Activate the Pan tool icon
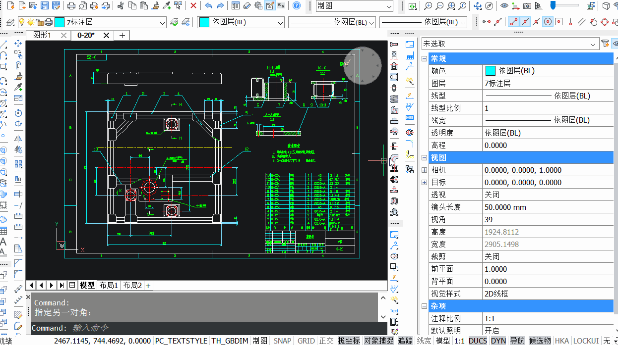 pyautogui.click(x=478, y=6)
